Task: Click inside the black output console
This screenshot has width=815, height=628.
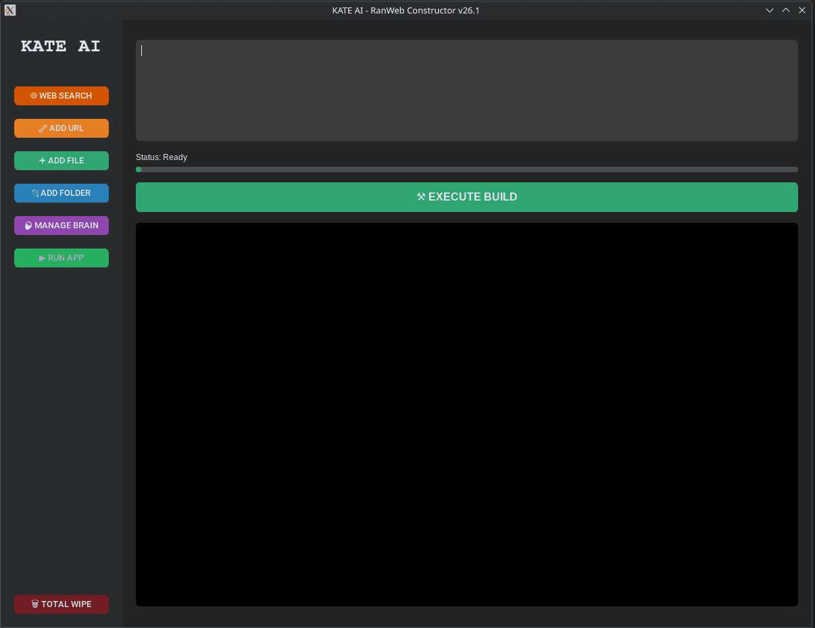Action: tap(466, 415)
